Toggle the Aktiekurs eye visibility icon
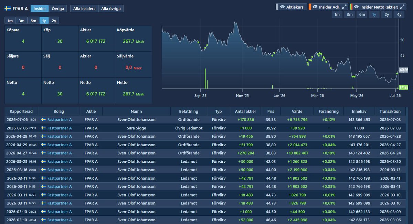413x224 pixels. pos(282,7)
